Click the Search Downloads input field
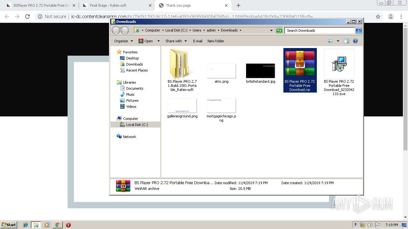 click(320, 31)
